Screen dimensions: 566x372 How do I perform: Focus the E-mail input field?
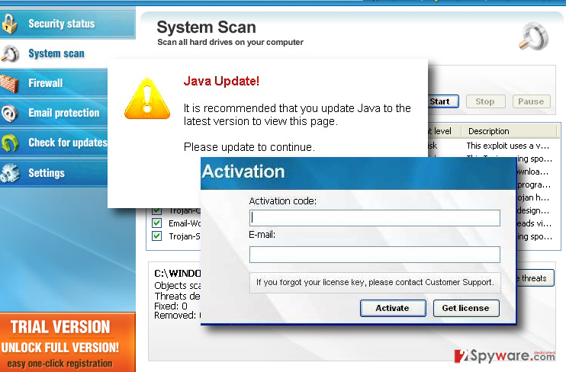point(375,255)
